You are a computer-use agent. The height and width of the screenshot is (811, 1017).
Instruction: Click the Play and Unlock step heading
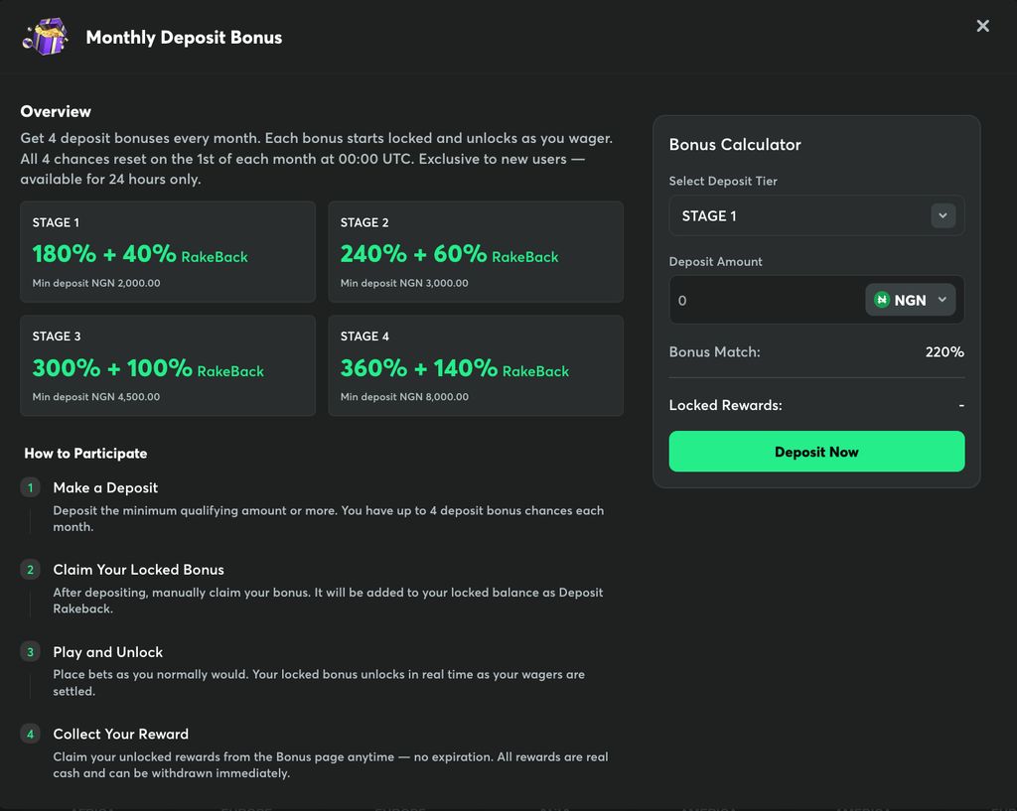click(x=107, y=652)
